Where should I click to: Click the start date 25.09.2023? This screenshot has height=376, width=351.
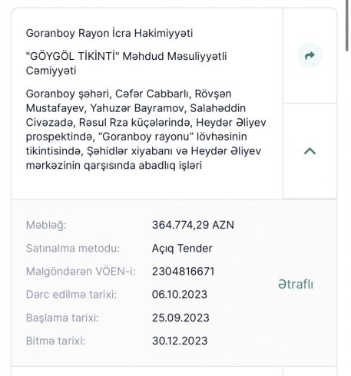pos(180,318)
